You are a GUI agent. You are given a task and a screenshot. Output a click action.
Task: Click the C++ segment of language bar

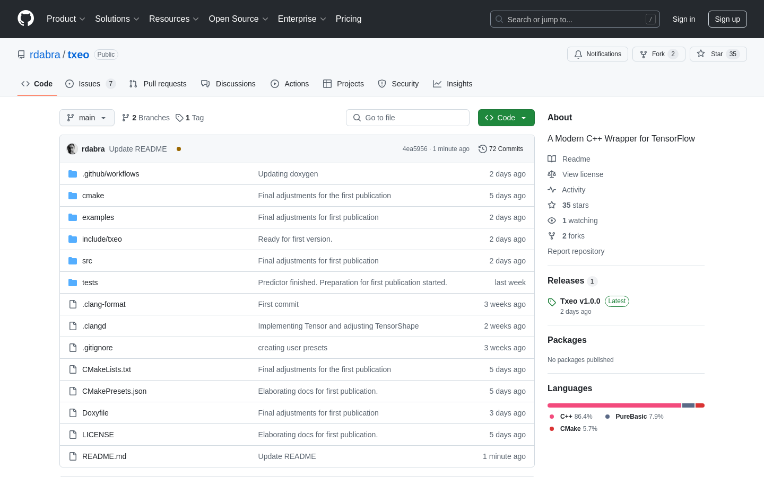(614, 405)
